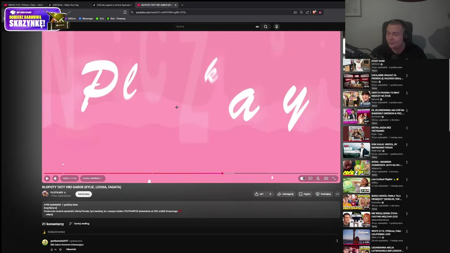450x253 pixels.
Task: Open the 'Low Cortisol Playlist' thumbnail
Action: pyautogui.click(x=356, y=185)
